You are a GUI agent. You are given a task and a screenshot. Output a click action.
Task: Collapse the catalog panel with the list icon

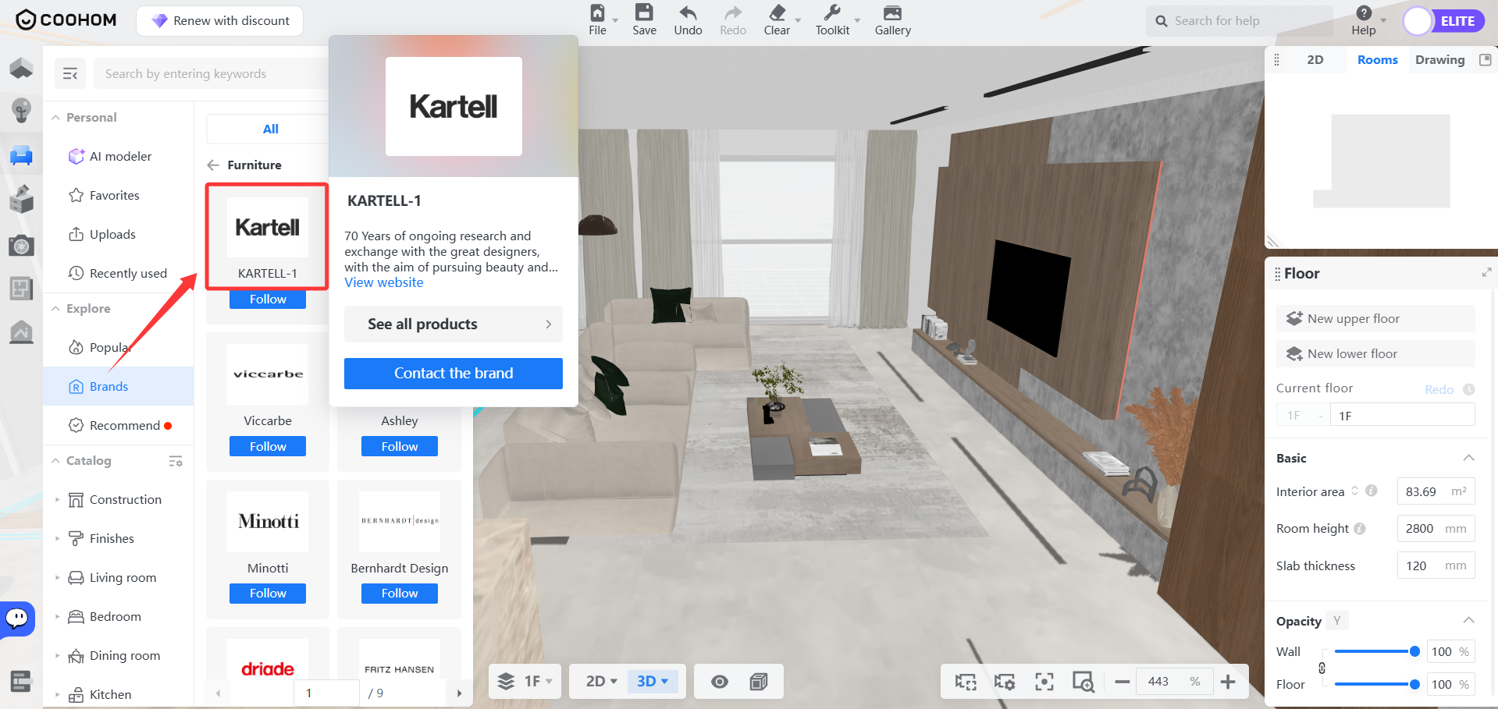point(70,74)
